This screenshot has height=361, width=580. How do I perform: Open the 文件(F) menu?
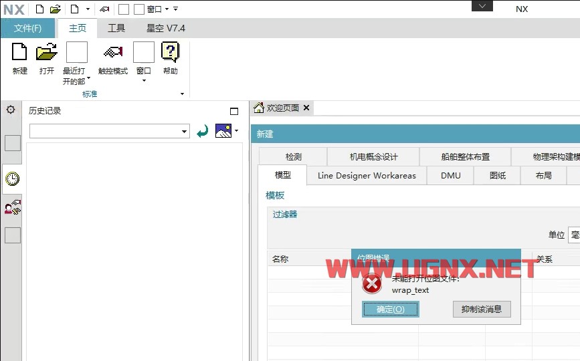tap(27, 28)
